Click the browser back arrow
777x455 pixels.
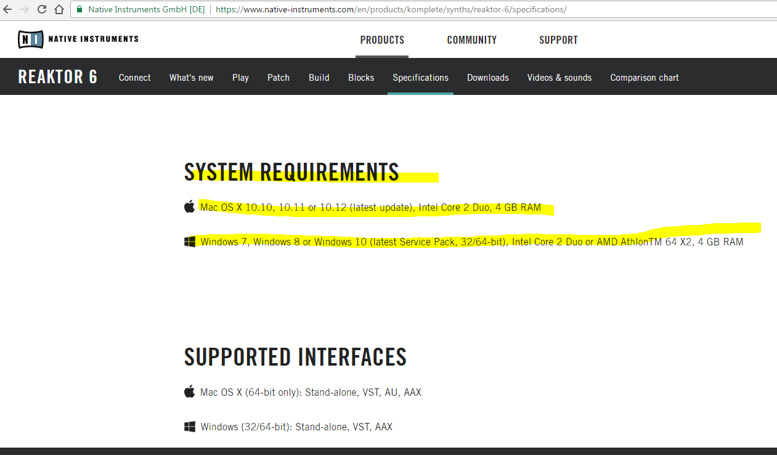[x=7, y=9]
